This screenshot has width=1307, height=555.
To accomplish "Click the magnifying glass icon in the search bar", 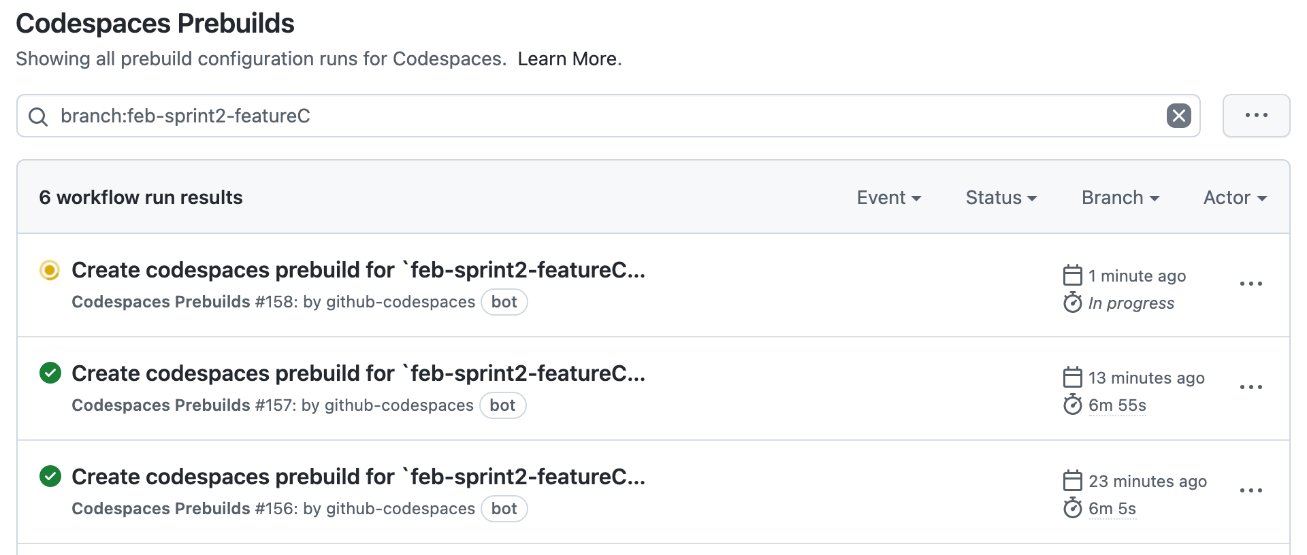I will pyautogui.click(x=37, y=116).
